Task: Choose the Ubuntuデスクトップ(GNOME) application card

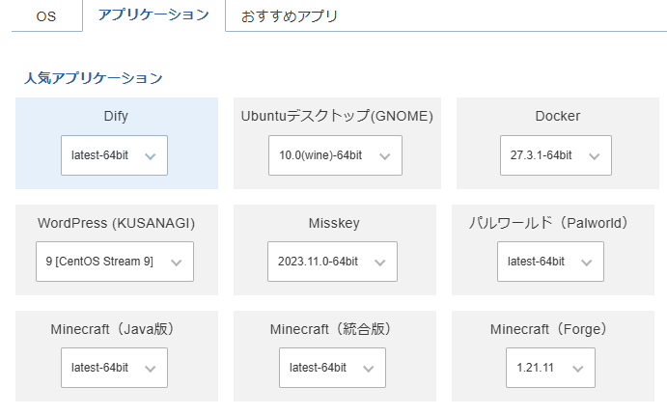Action: pyautogui.click(x=337, y=116)
